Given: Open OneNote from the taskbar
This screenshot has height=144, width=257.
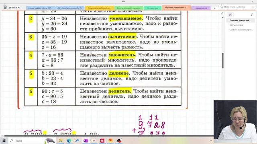Looking at the screenshot, I should point(86,140).
